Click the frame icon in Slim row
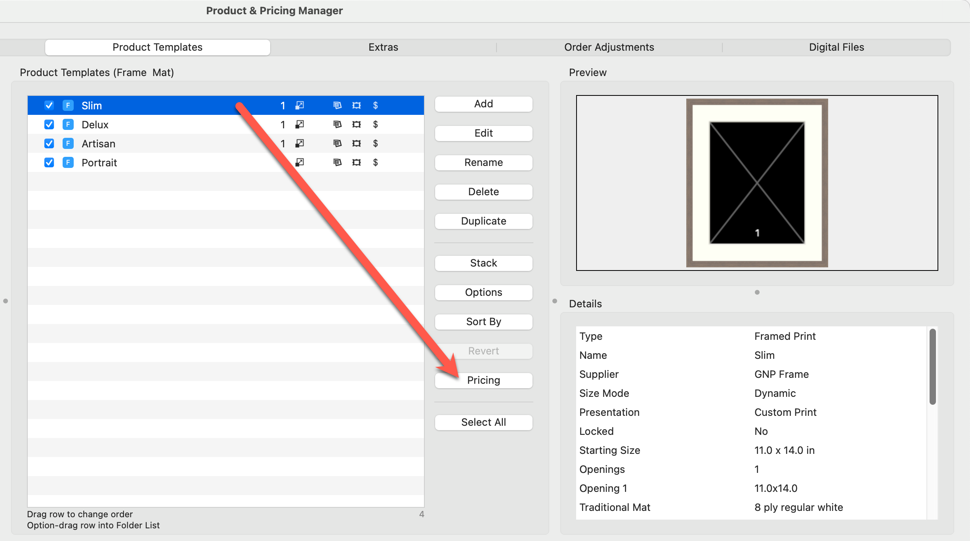Viewport: 970px width, 541px height. (x=357, y=105)
